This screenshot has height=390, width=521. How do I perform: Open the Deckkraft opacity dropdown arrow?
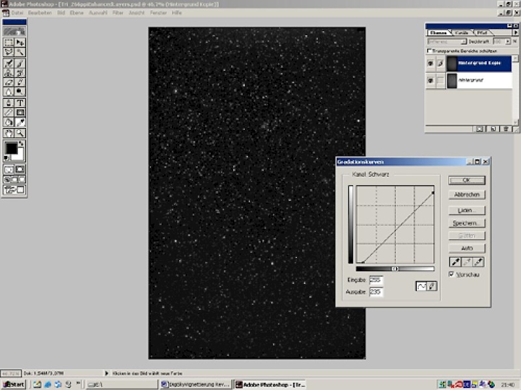(x=507, y=42)
